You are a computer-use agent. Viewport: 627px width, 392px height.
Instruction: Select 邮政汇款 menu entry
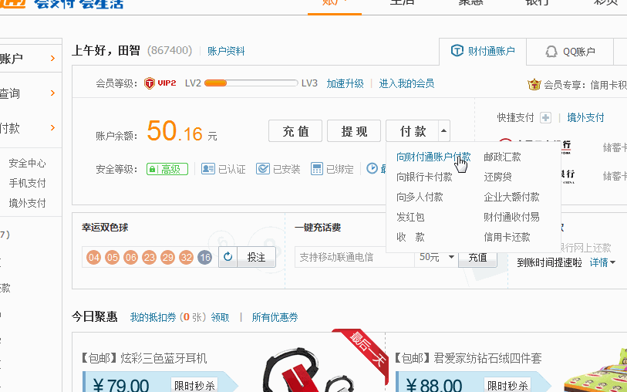tap(502, 157)
